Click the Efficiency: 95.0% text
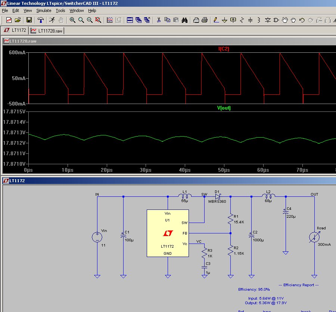Screen dimensions: 336x312 (254, 290)
